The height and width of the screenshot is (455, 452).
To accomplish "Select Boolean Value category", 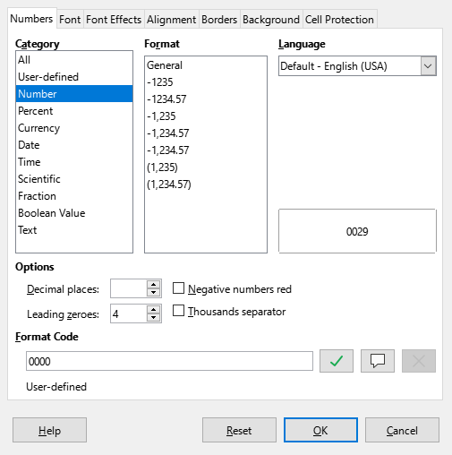I will click(74, 213).
